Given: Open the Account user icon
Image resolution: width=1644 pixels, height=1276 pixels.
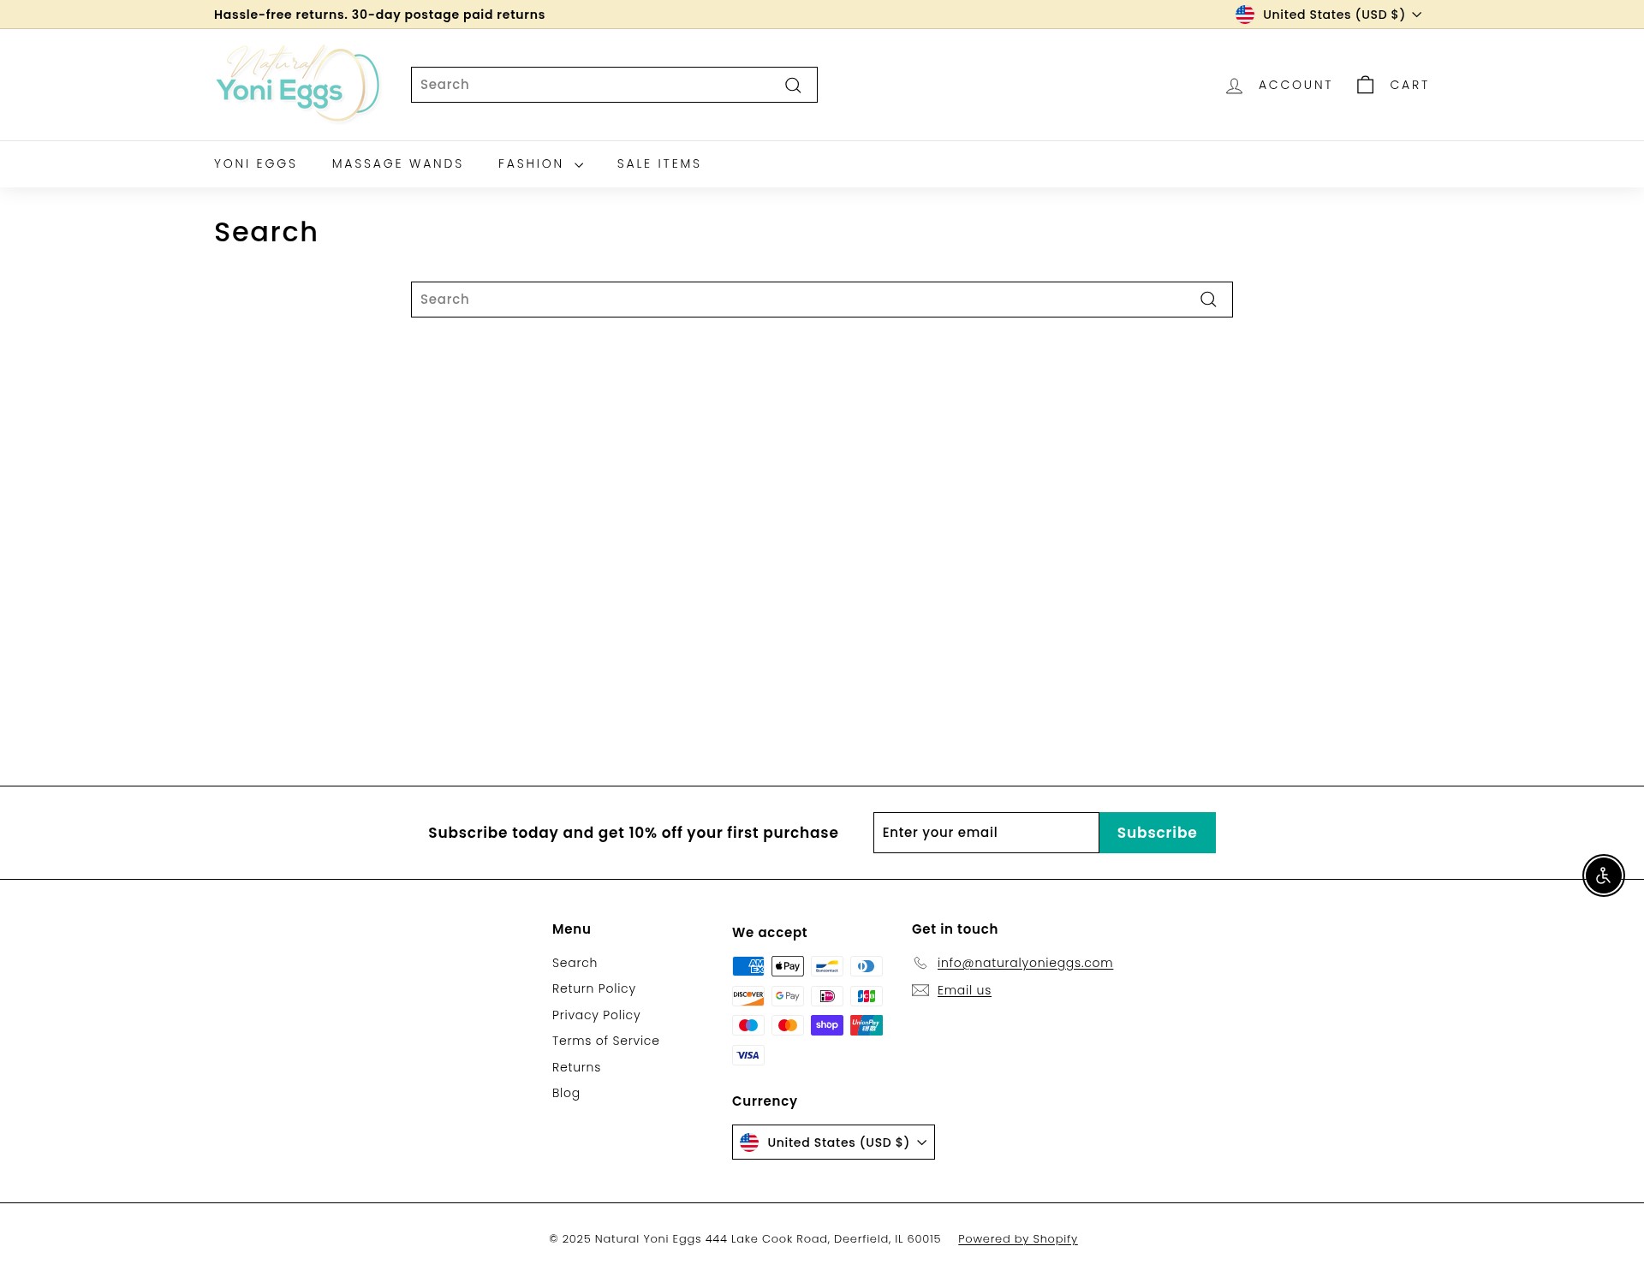Looking at the screenshot, I should (x=1234, y=86).
